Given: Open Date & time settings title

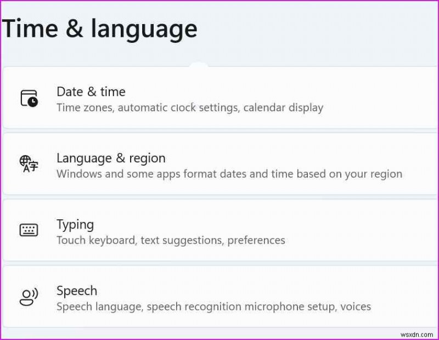Looking at the screenshot, I should [91, 92].
